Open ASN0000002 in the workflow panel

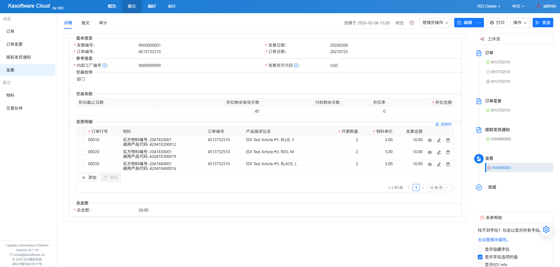[501, 139]
